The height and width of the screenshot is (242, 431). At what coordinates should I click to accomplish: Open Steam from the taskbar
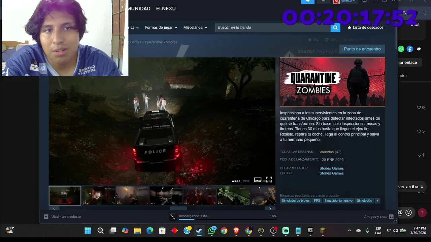coord(199,231)
